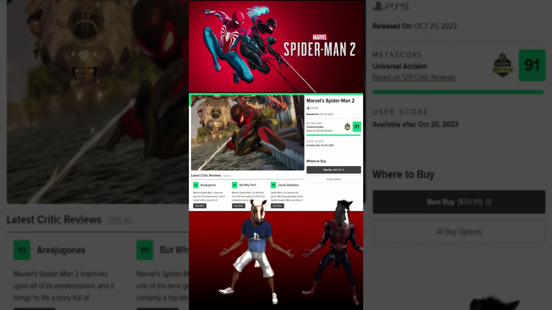This screenshot has width=552, height=310.
Task: Click the large blurred 'Latest Critic Reviews' heading
Action: pos(54,220)
